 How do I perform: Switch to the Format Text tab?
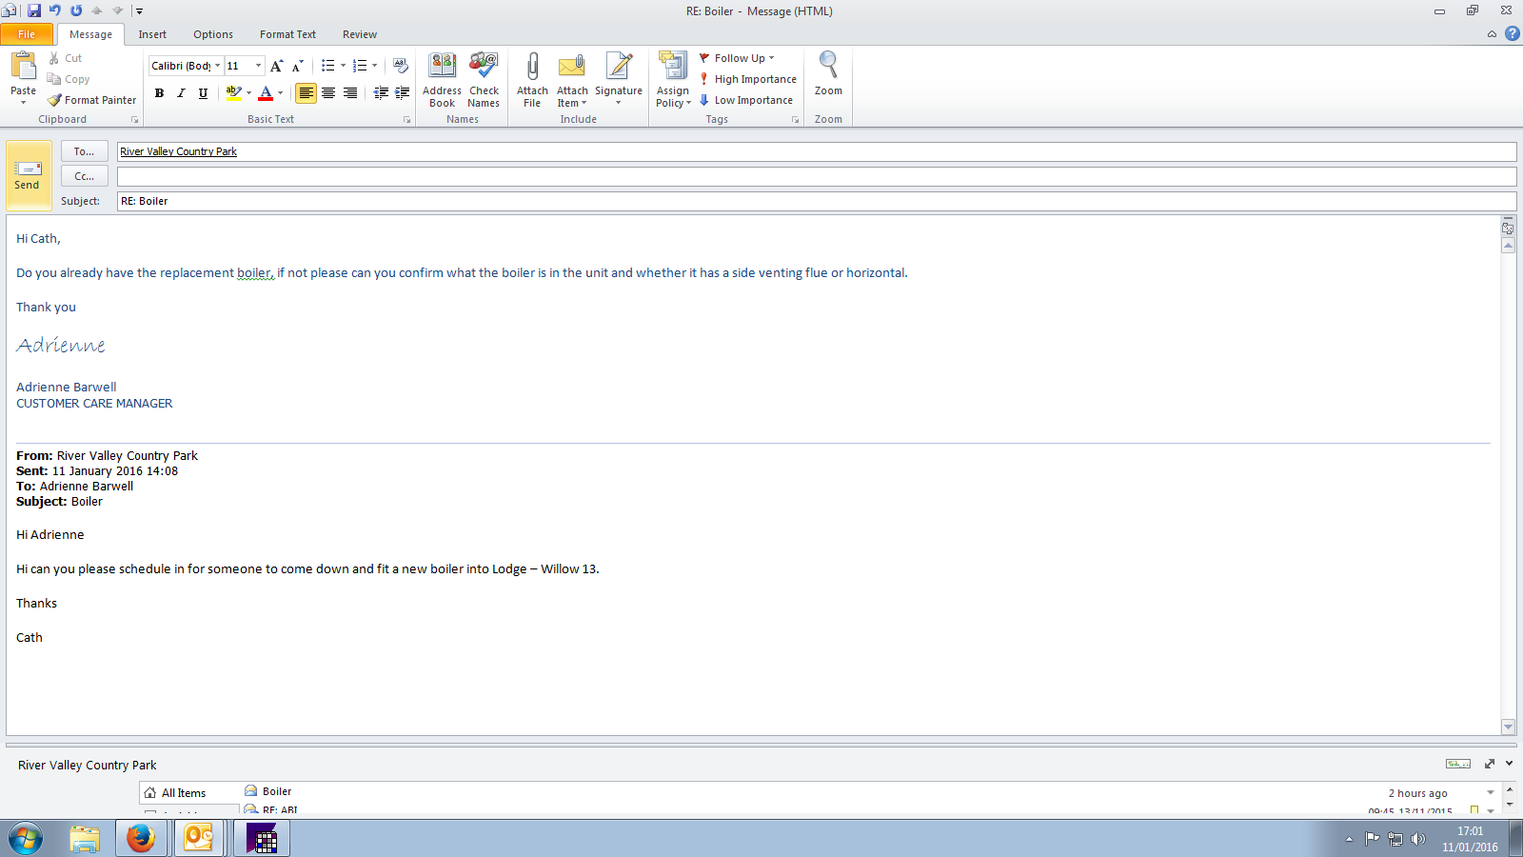(287, 34)
